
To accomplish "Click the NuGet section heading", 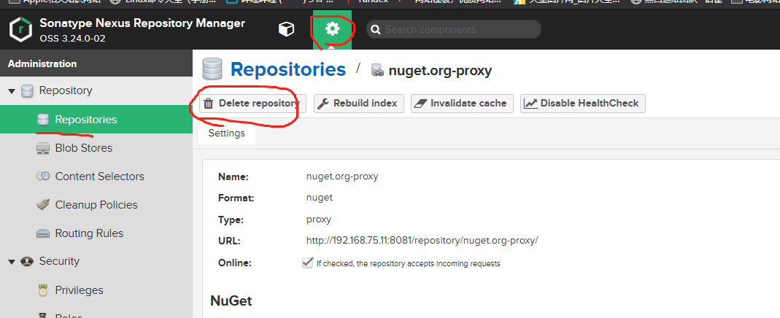I will click(231, 301).
